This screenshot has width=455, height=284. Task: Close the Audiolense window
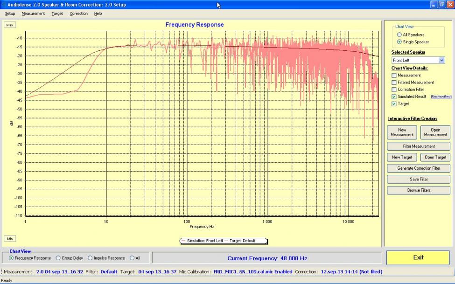[450, 5]
